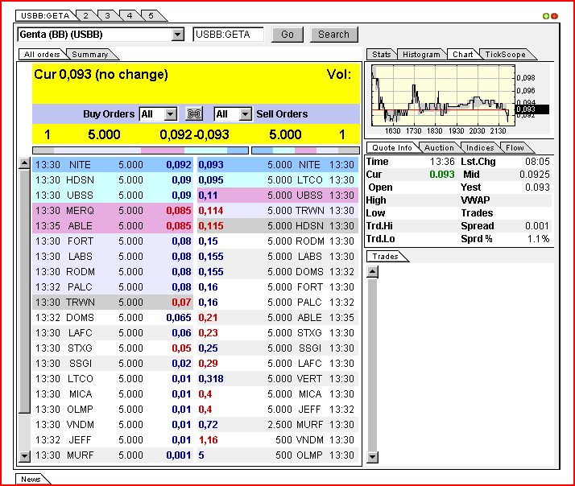575x486 pixels.
Task: Click the sell-side depth color bar
Action: (305, 150)
